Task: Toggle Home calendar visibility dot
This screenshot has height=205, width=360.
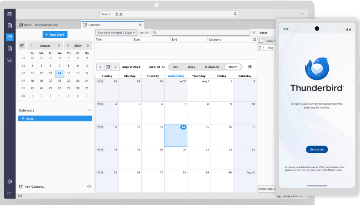Action: pos(23,118)
